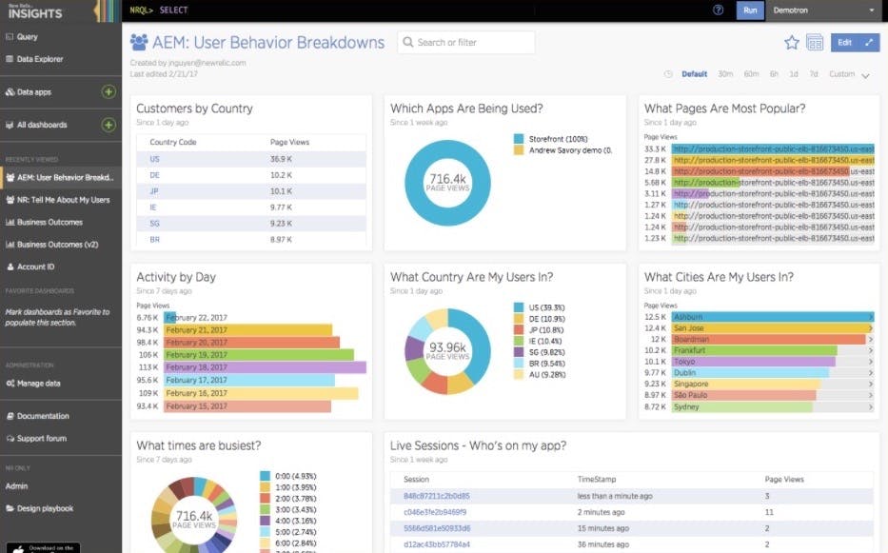888x553 pixels.
Task: Open the Demotron account dropdown
Action: coord(824,10)
